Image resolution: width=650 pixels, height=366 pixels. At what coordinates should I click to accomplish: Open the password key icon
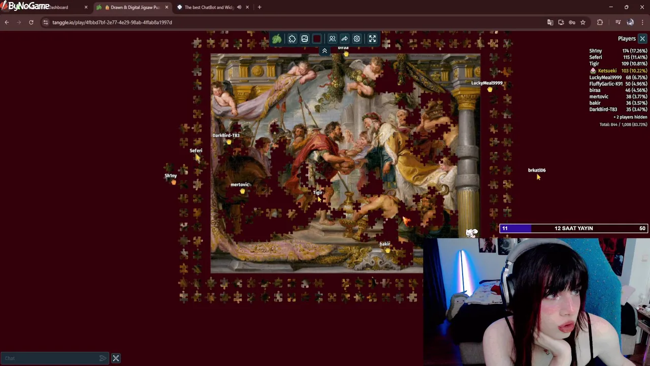(572, 22)
